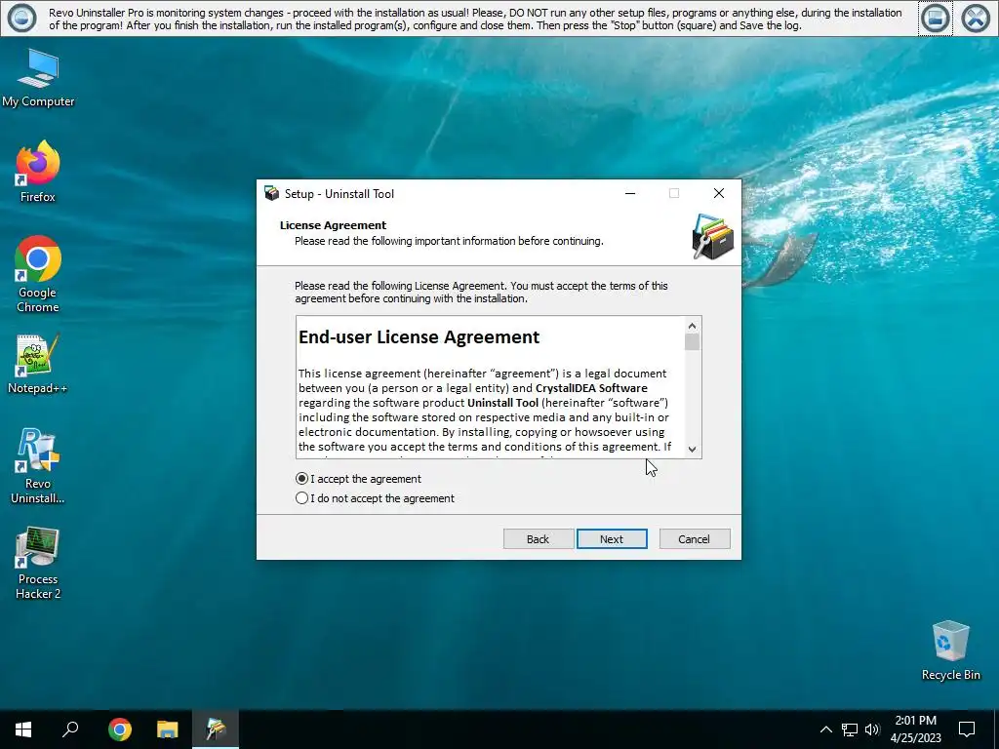Image resolution: width=999 pixels, height=749 pixels.
Task: Open the notification center
Action: [x=967, y=729]
